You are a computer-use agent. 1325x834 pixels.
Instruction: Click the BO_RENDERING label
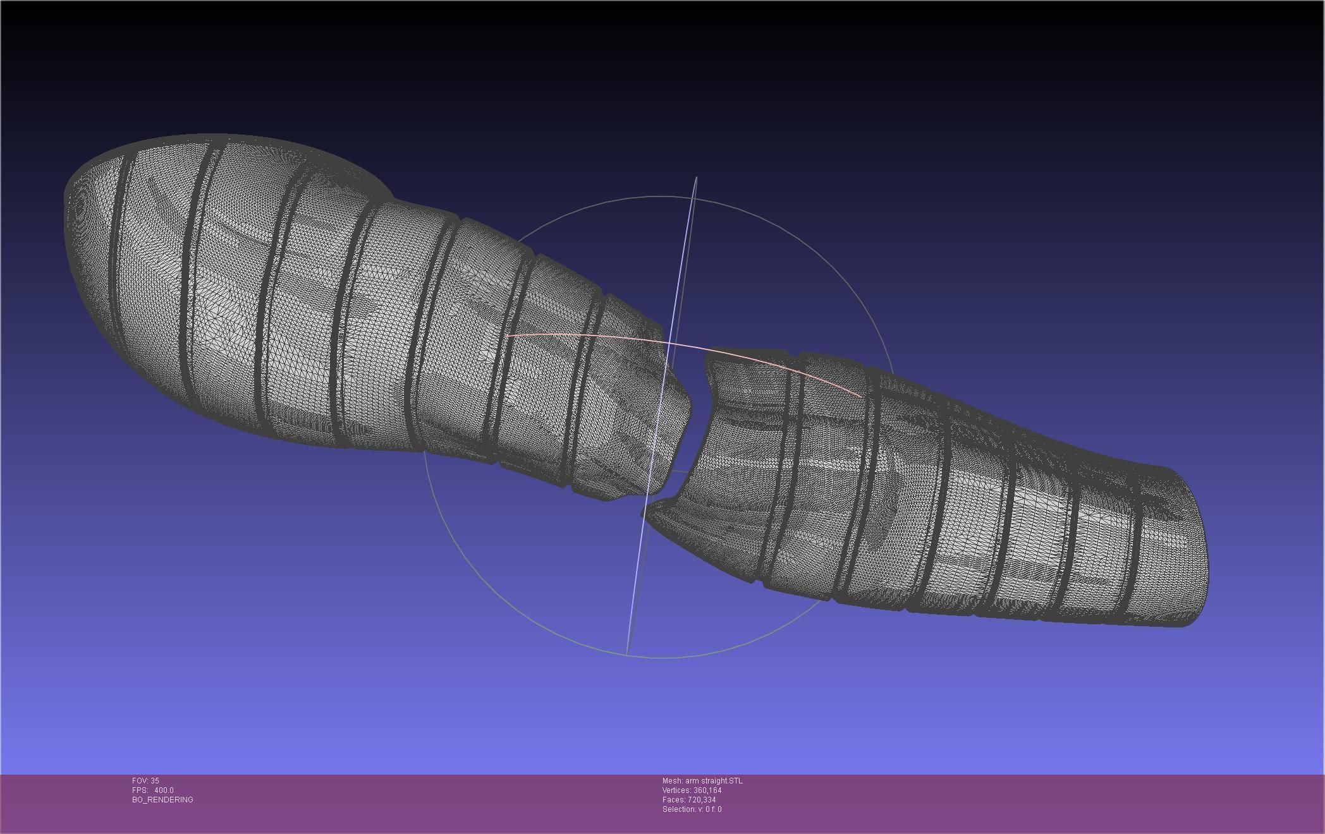coord(162,800)
